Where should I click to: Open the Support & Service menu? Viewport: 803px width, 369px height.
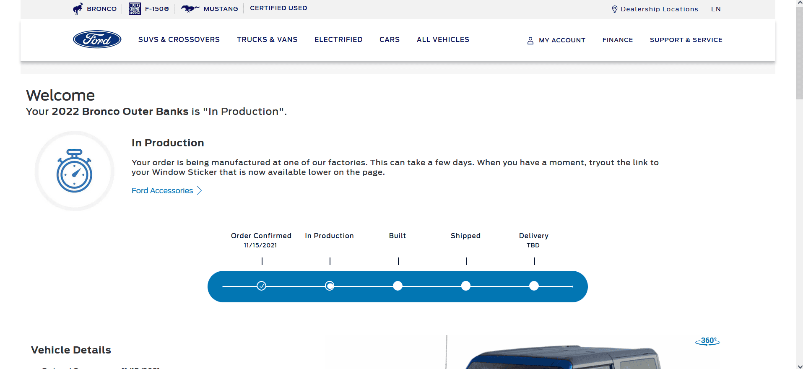tap(686, 40)
